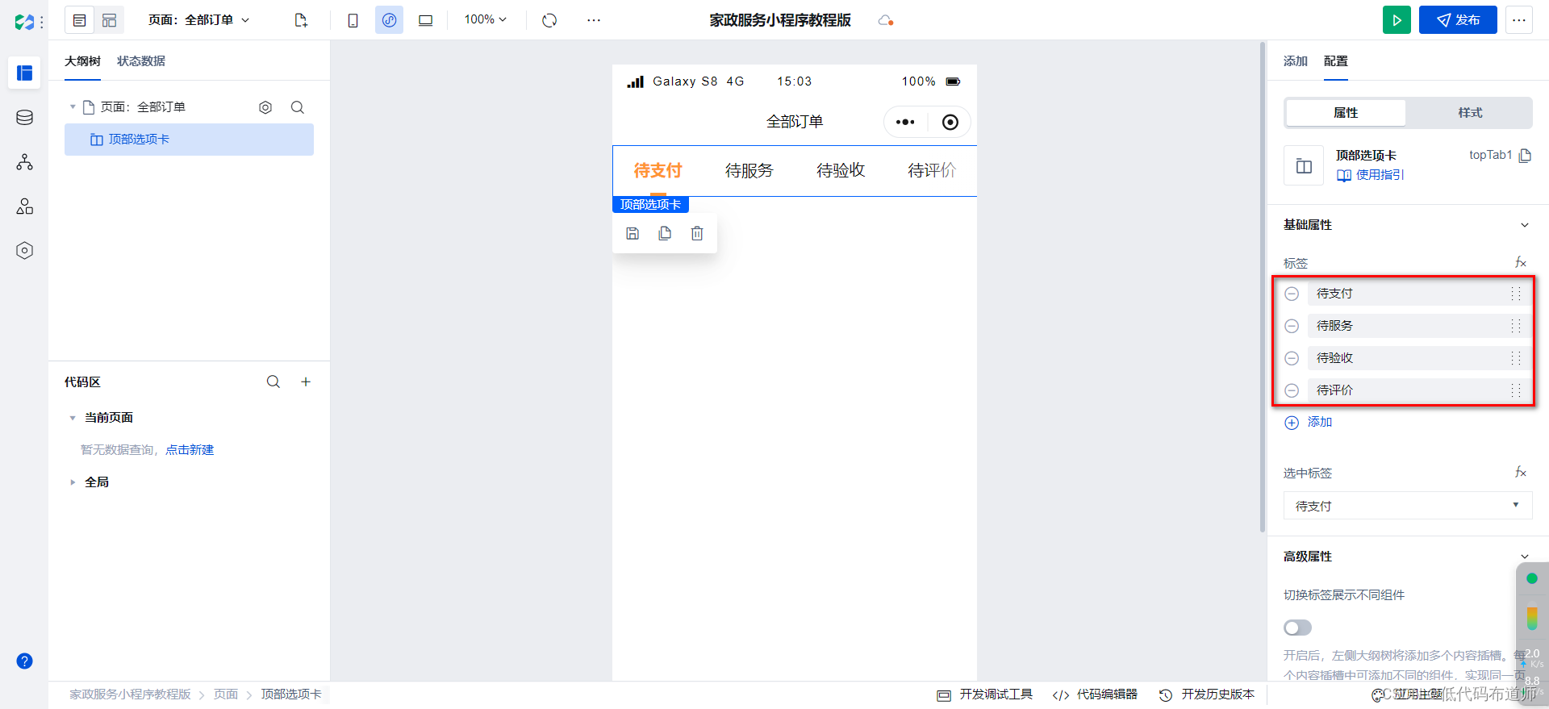Viewport: 1549px width, 709px height.
Task: Remove the 待评价 tab label
Action: click(x=1292, y=390)
